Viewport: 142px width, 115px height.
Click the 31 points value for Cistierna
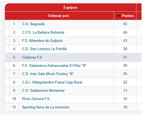point(125,57)
